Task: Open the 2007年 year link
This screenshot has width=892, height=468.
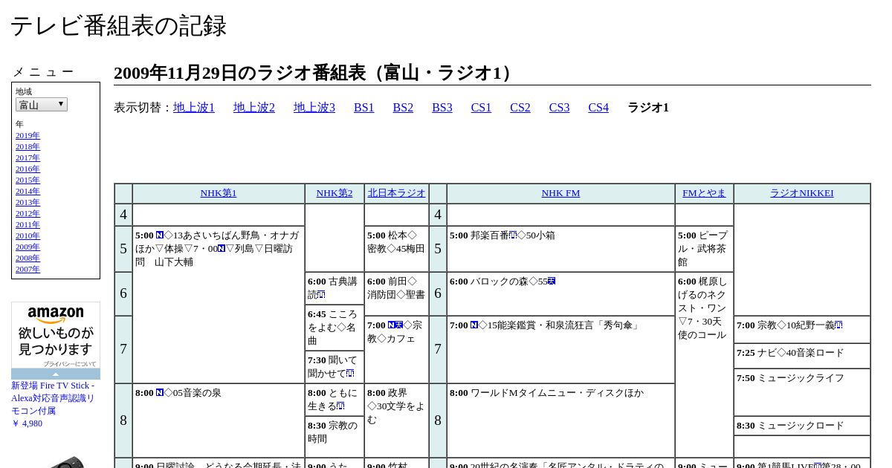Action: (x=28, y=269)
